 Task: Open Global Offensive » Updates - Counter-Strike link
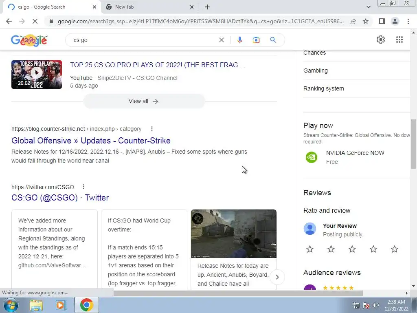click(91, 141)
